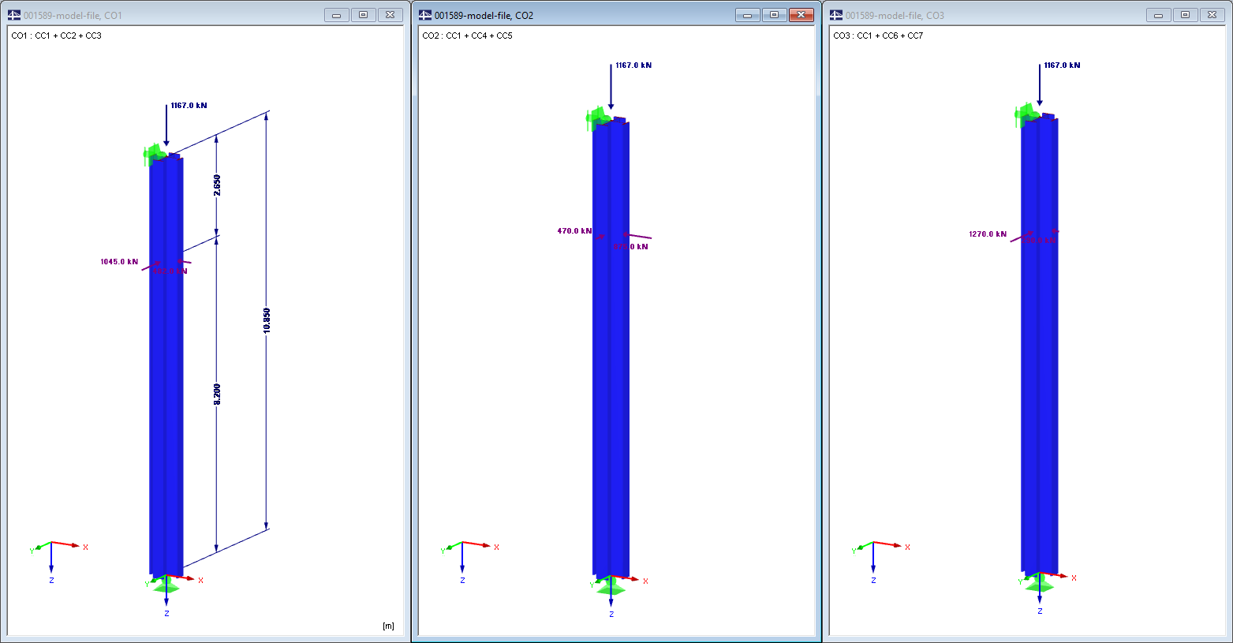Screen dimensions: 1233x643
Task: Click the 1045.0 kN load label in CO1
Action: 119,260
